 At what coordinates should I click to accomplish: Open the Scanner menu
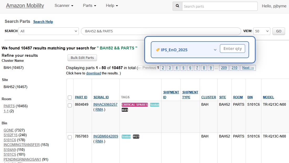coord(64,5)
